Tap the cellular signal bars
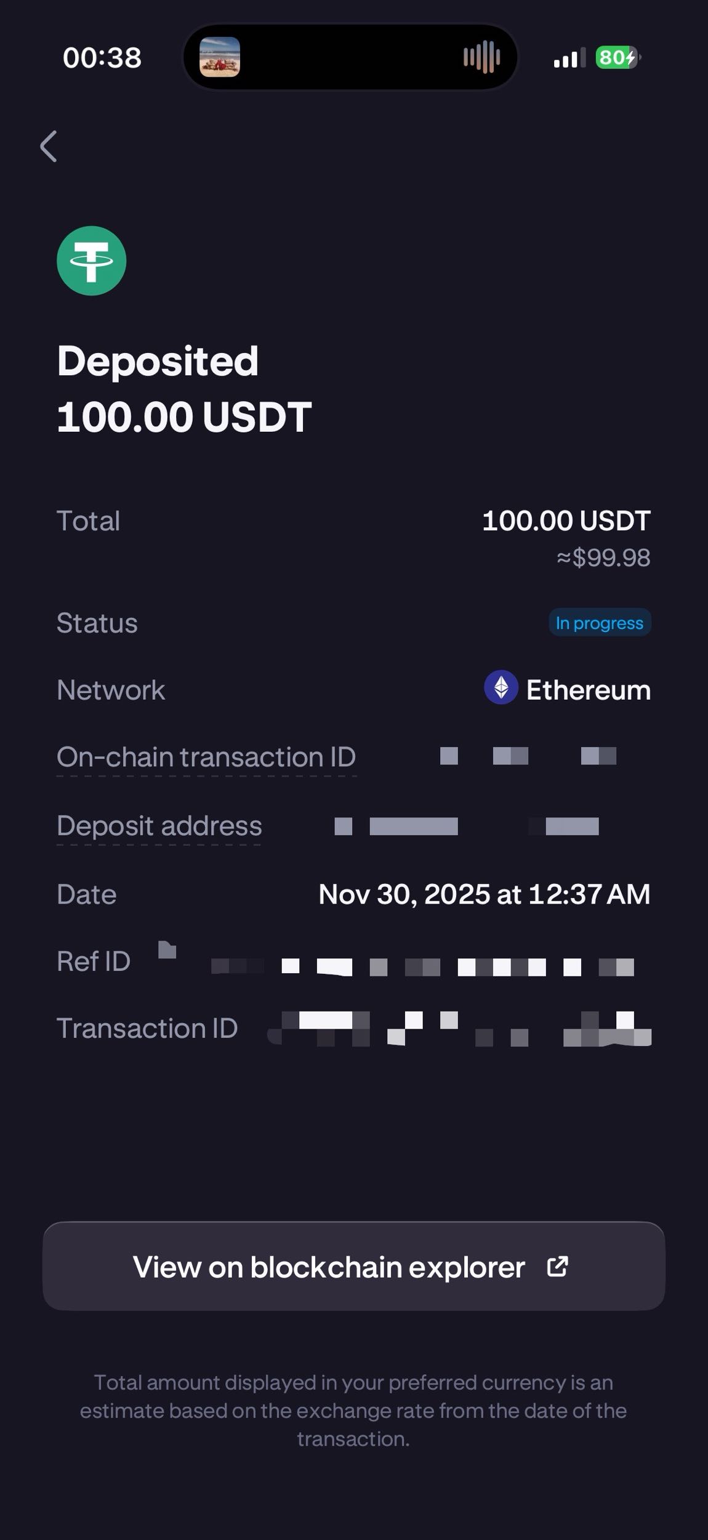Screen dimensions: 708x1540 pos(569,59)
